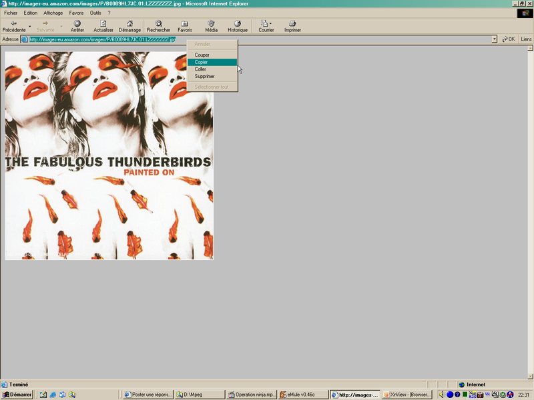Open the Favoris menu in the menu bar
534x400 pixels.
tap(76, 13)
